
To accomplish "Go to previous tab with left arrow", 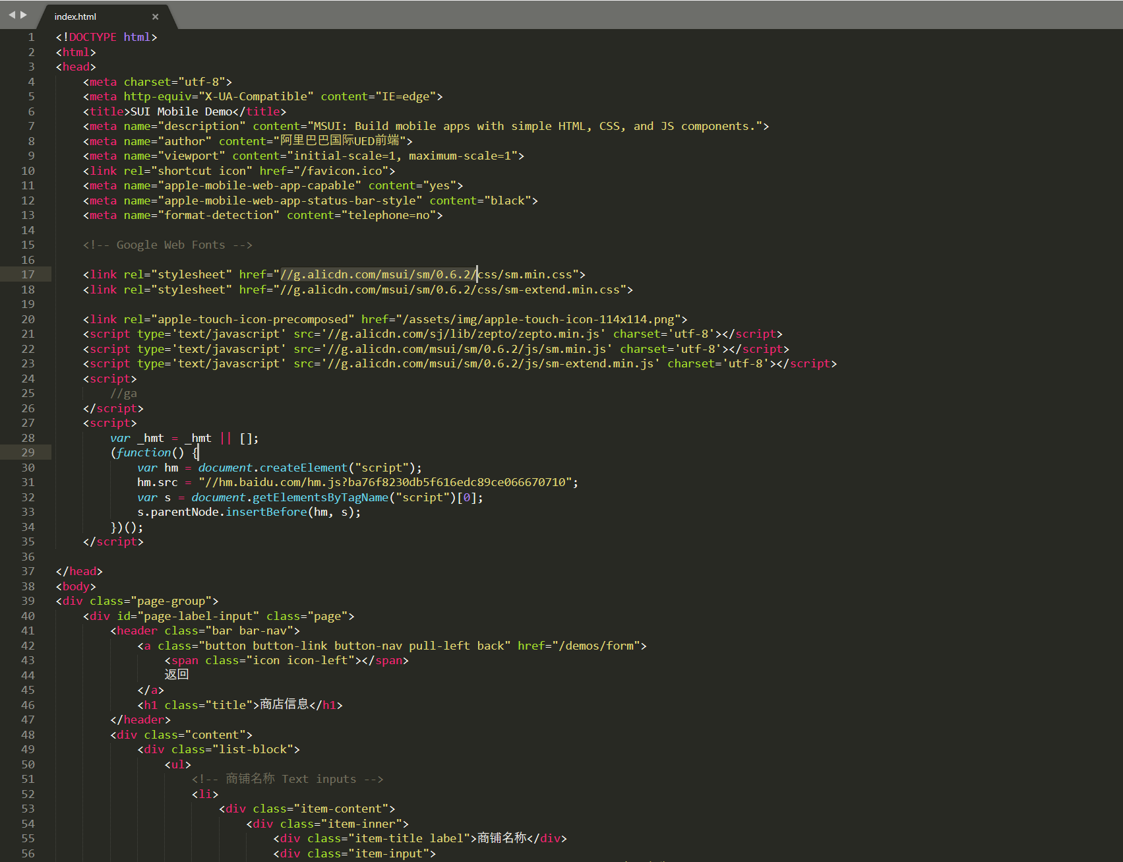I will click(11, 15).
